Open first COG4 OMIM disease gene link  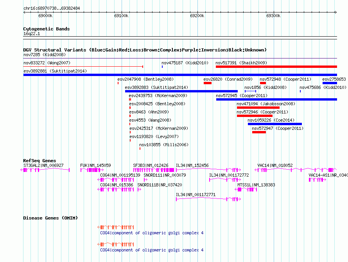[152, 233]
